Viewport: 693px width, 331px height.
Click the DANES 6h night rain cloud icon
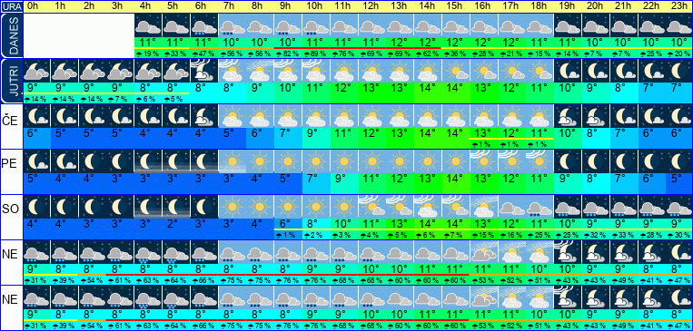click(x=204, y=25)
